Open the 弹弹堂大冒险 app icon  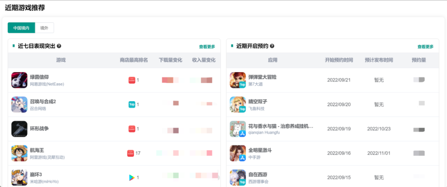pyautogui.click(x=238, y=80)
